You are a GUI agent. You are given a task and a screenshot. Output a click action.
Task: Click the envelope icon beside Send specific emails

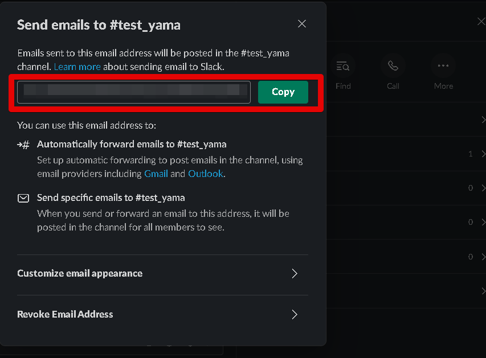pos(23,198)
